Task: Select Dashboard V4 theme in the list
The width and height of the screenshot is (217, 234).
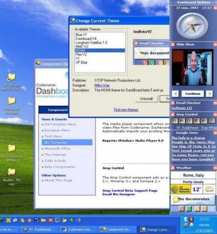Action: [99, 39]
